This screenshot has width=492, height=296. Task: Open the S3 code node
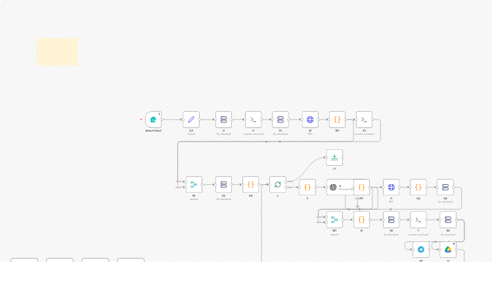click(250, 185)
